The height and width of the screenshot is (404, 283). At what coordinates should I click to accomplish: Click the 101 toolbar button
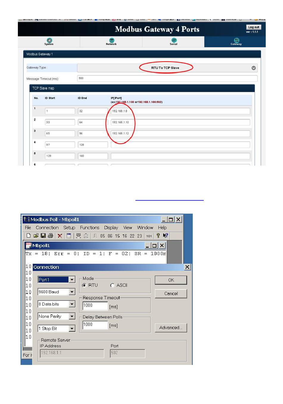pos(149,236)
